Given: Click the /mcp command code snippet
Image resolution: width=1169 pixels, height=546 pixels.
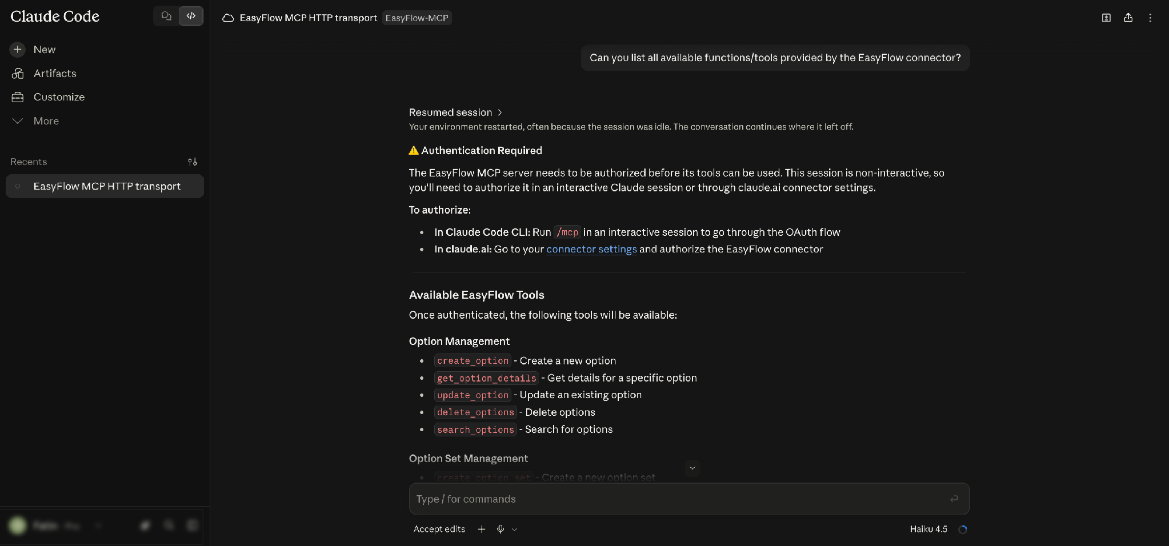Looking at the screenshot, I should point(567,232).
